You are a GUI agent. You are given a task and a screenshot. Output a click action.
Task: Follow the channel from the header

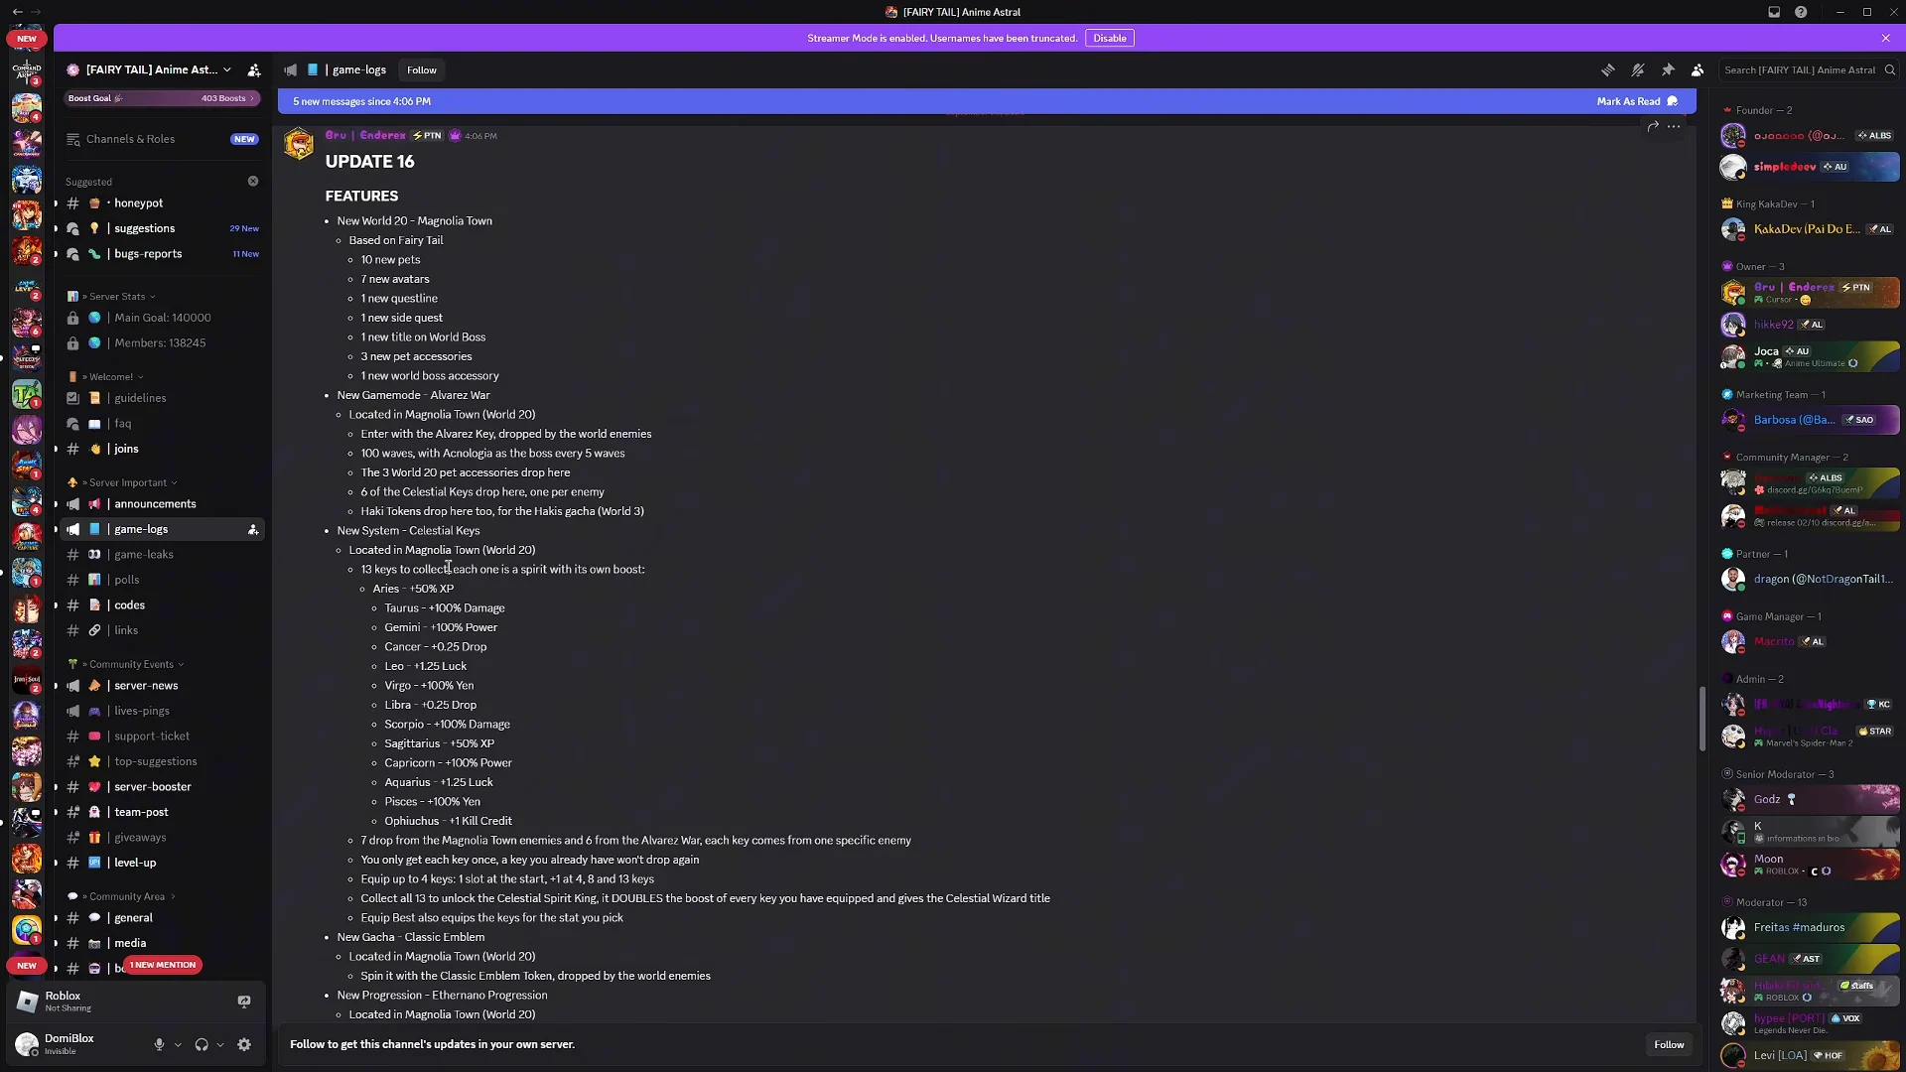coord(422,69)
